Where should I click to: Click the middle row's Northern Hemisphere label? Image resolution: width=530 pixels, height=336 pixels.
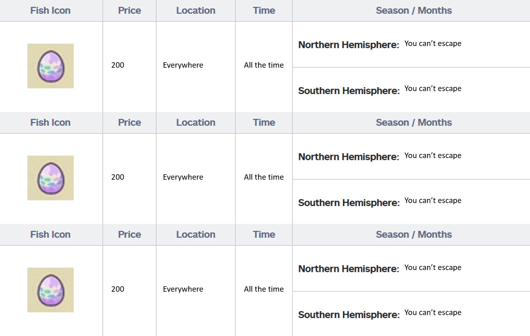[349, 157]
